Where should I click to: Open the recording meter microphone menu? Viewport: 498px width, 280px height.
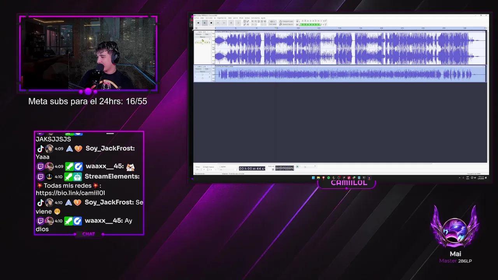pos(297,21)
